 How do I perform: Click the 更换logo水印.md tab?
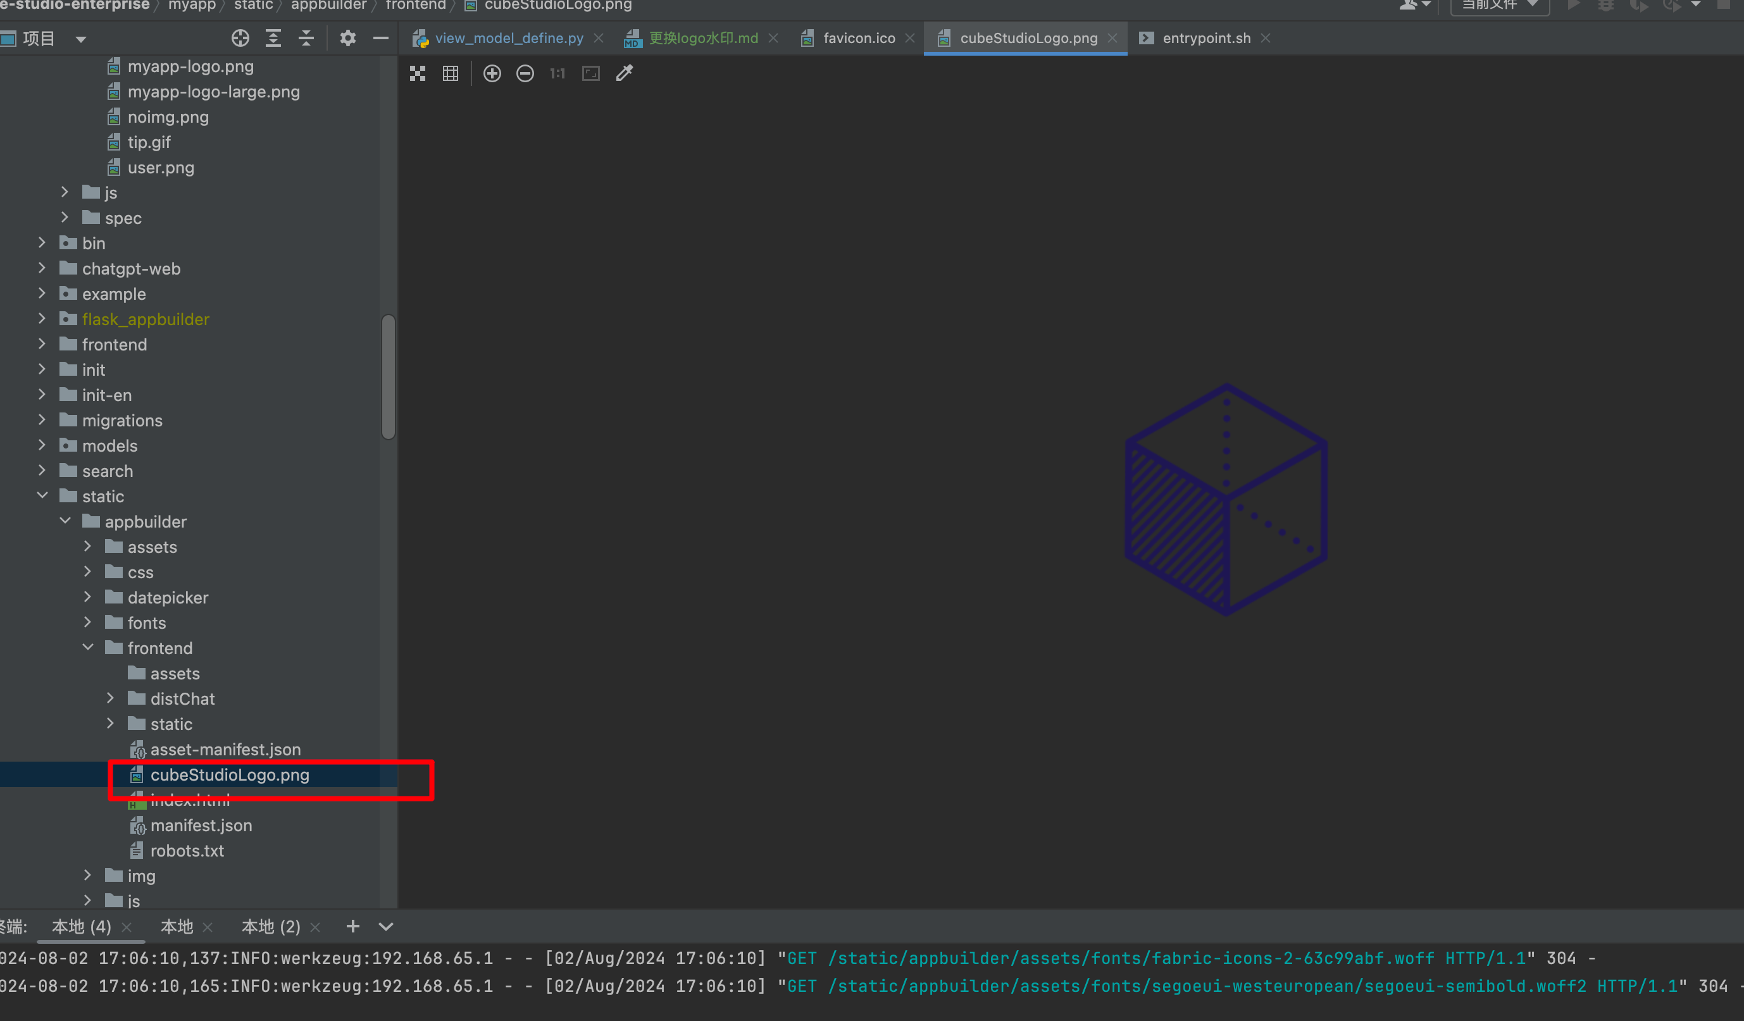[702, 38]
